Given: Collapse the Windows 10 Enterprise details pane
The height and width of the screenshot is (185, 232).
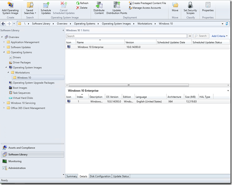Looking at the screenshot, I should 228,91.
